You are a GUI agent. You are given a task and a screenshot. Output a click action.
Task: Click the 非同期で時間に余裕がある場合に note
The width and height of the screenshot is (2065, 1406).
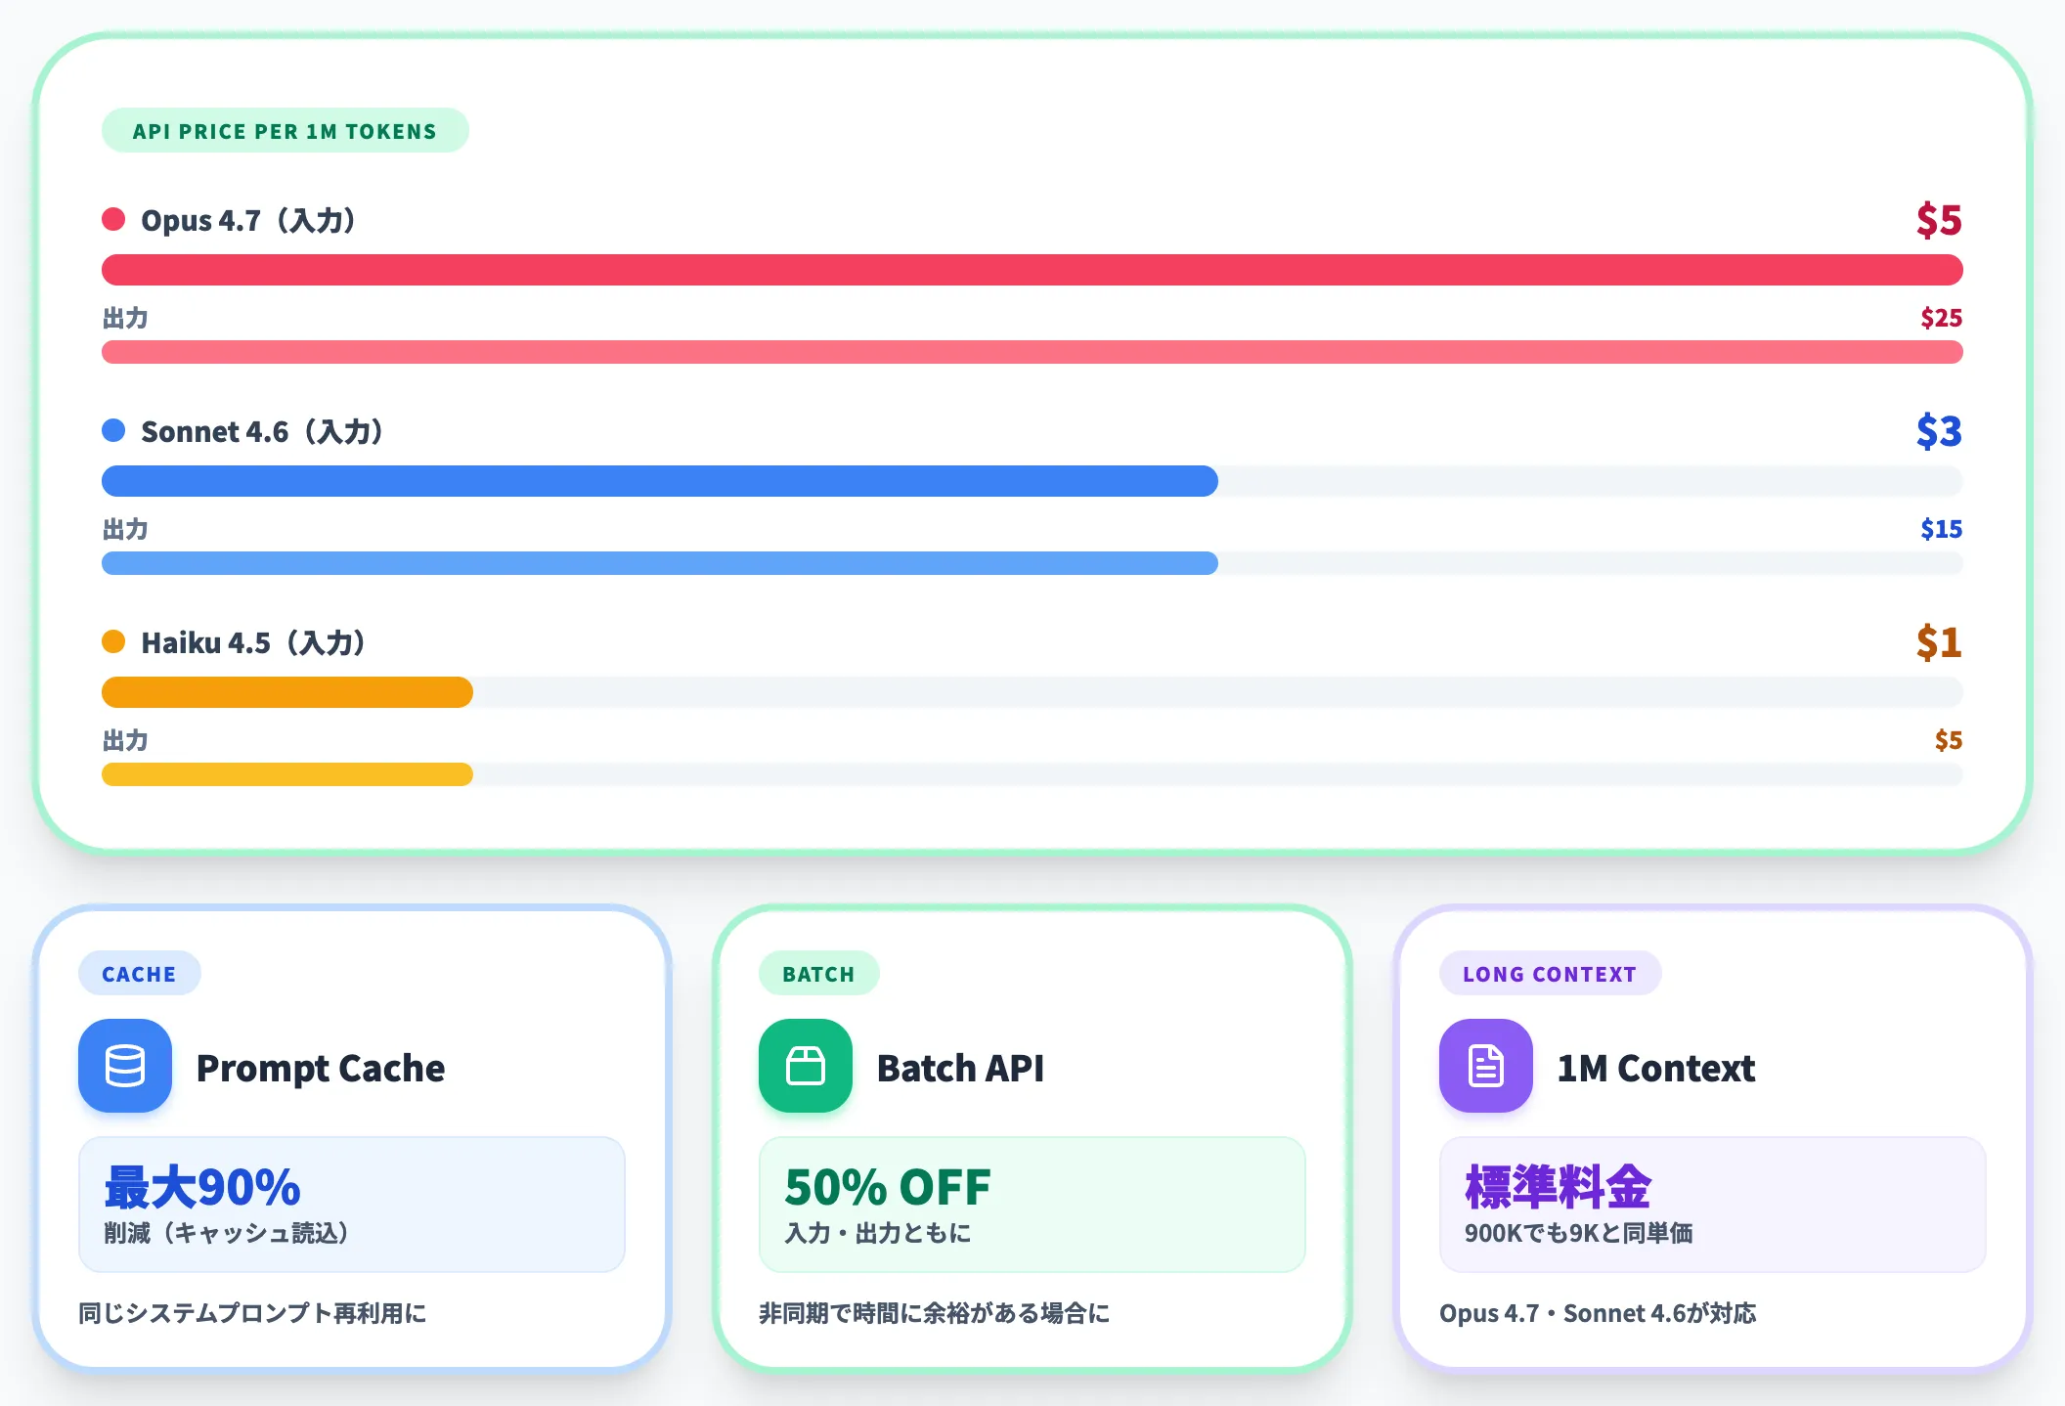click(x=935, y=1313)
